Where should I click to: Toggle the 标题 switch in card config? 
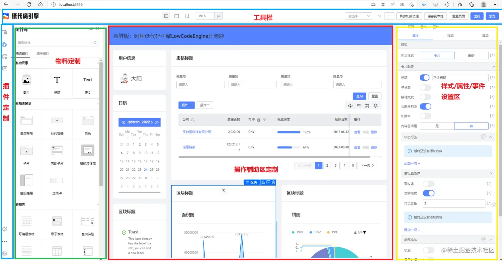click(x=425, y=78)
